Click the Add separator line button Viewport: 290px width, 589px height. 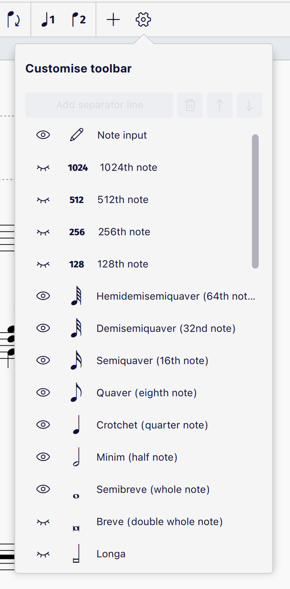pyautogui.click(x=99, y=105)
